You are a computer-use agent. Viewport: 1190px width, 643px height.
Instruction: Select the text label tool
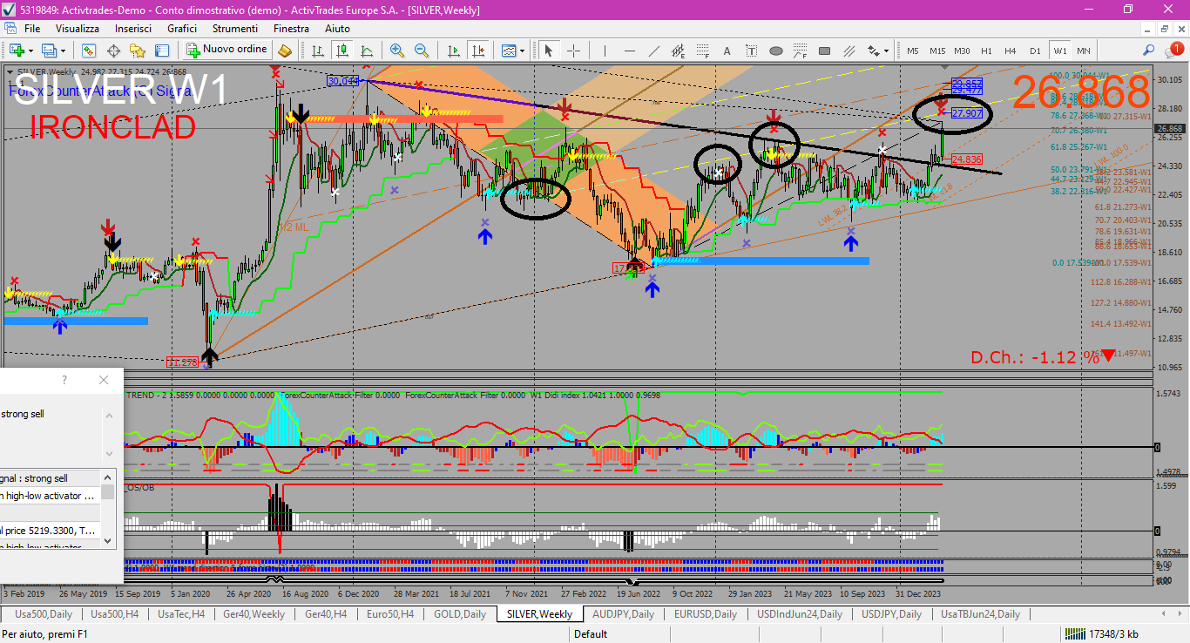pyautogui.click(x=751, y=51)
